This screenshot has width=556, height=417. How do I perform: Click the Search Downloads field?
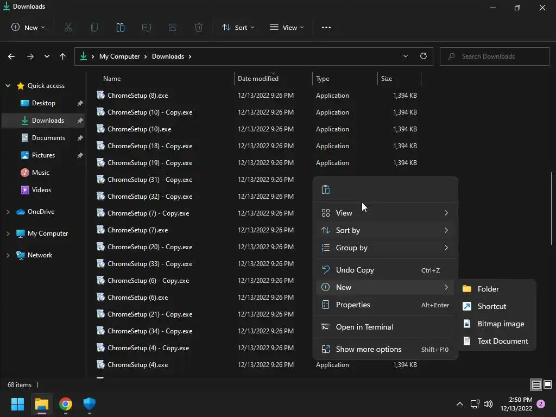click(x=494, y=56)
